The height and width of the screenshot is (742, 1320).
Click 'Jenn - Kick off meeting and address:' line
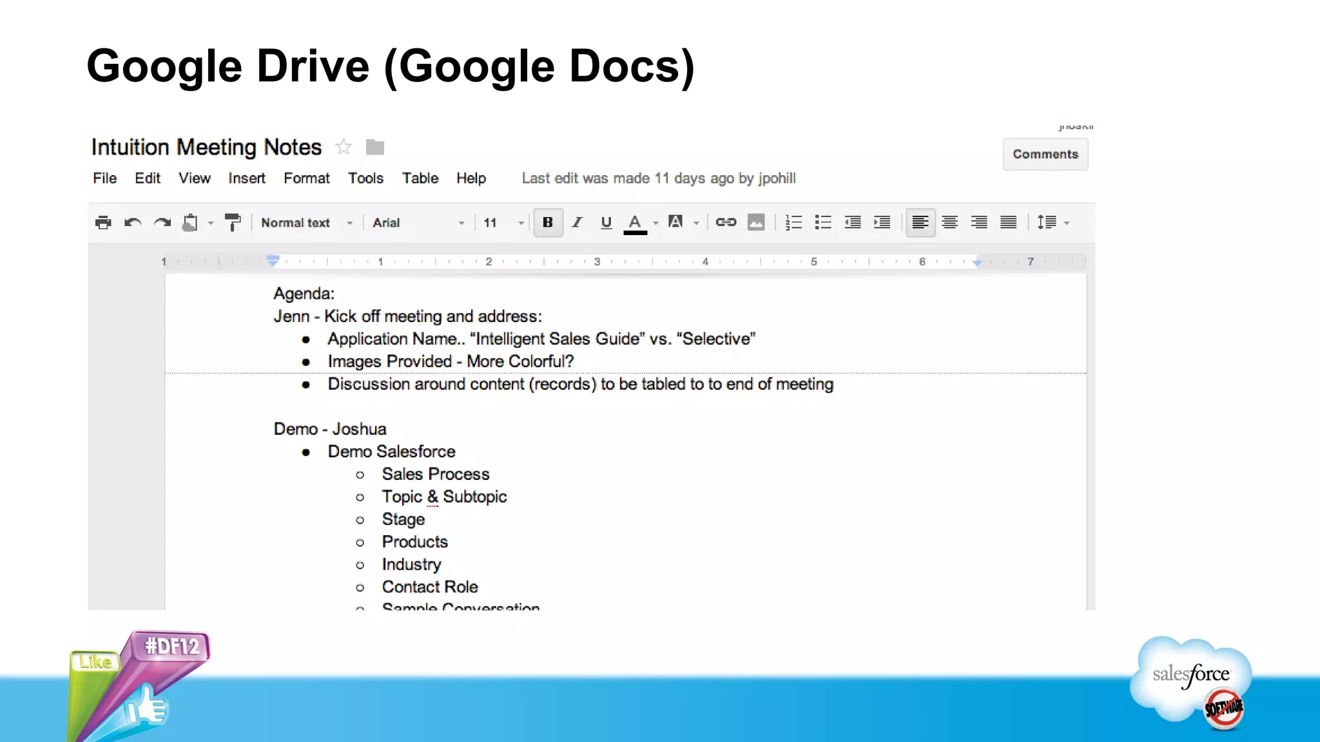(408, 316)
